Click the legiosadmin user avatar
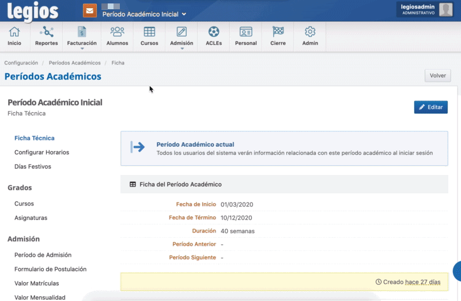The width and height of the screenshot is (461, 301). [x=445, y=9]
